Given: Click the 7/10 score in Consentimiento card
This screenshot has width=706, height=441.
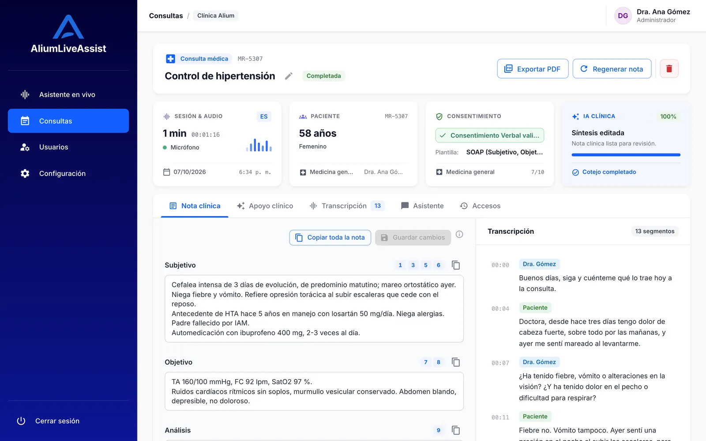Looking at the screenshot, I should point(537,172).
